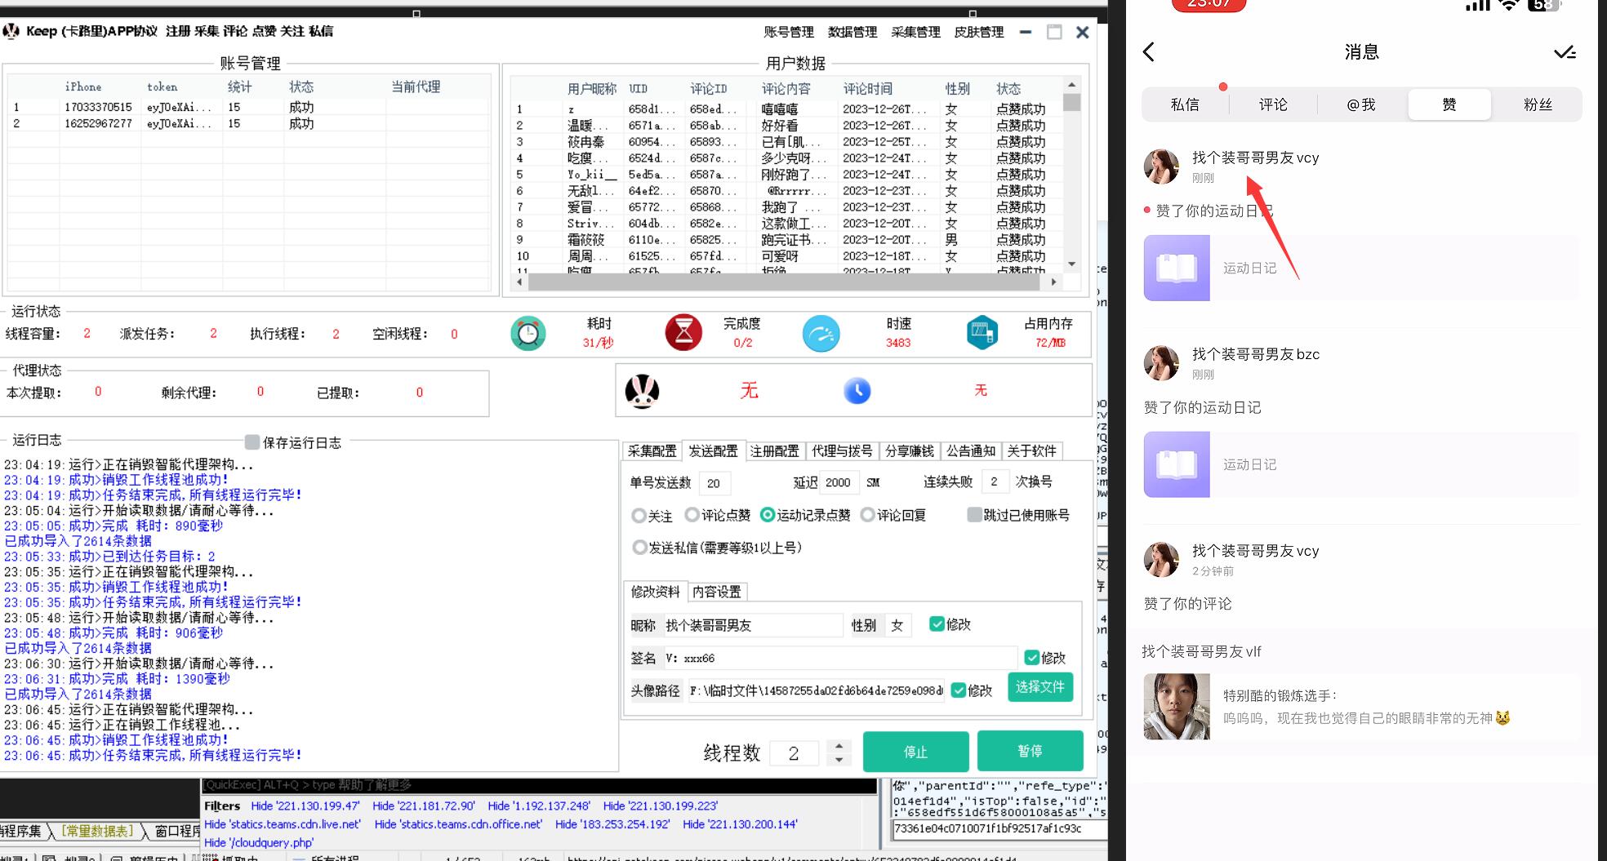Click the green alarm clock elapsed-time icon
The height and width of the screenshot is (861, 1607).
[528, 334]
